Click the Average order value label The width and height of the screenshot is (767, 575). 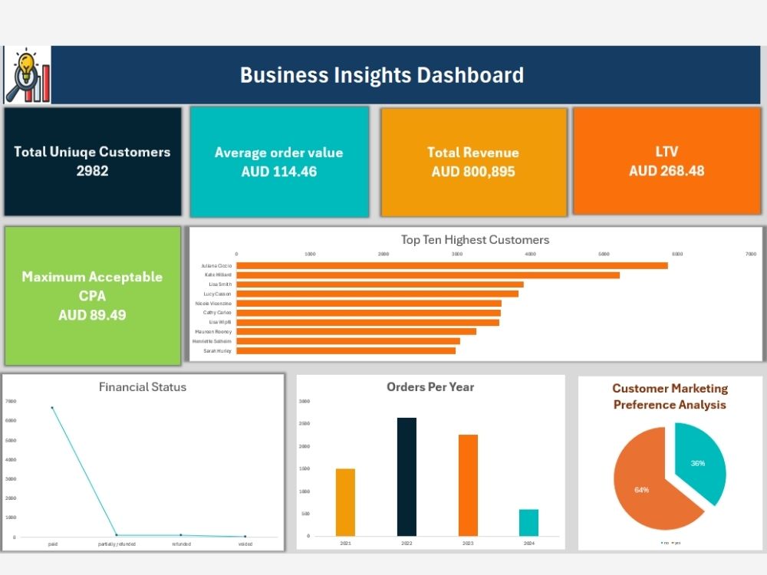(279, 153)
